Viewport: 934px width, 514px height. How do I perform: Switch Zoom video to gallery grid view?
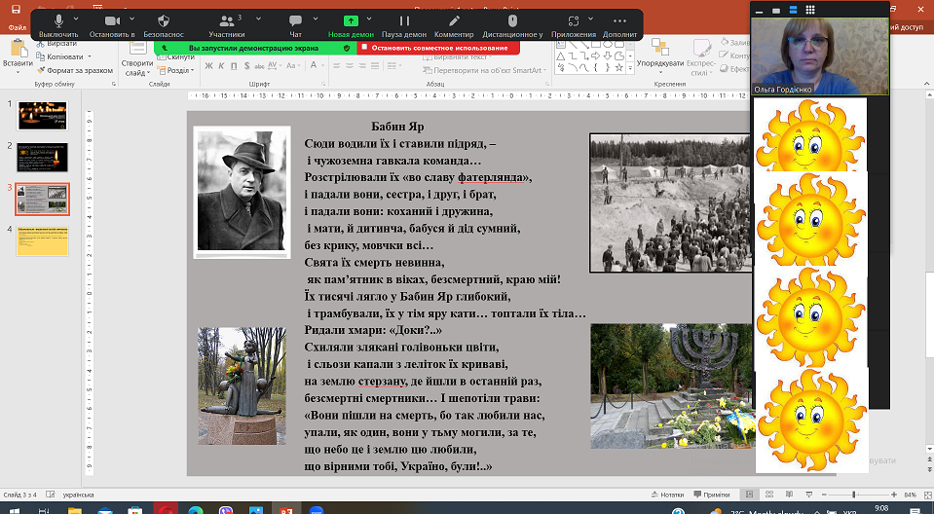[x=809, y=10]
